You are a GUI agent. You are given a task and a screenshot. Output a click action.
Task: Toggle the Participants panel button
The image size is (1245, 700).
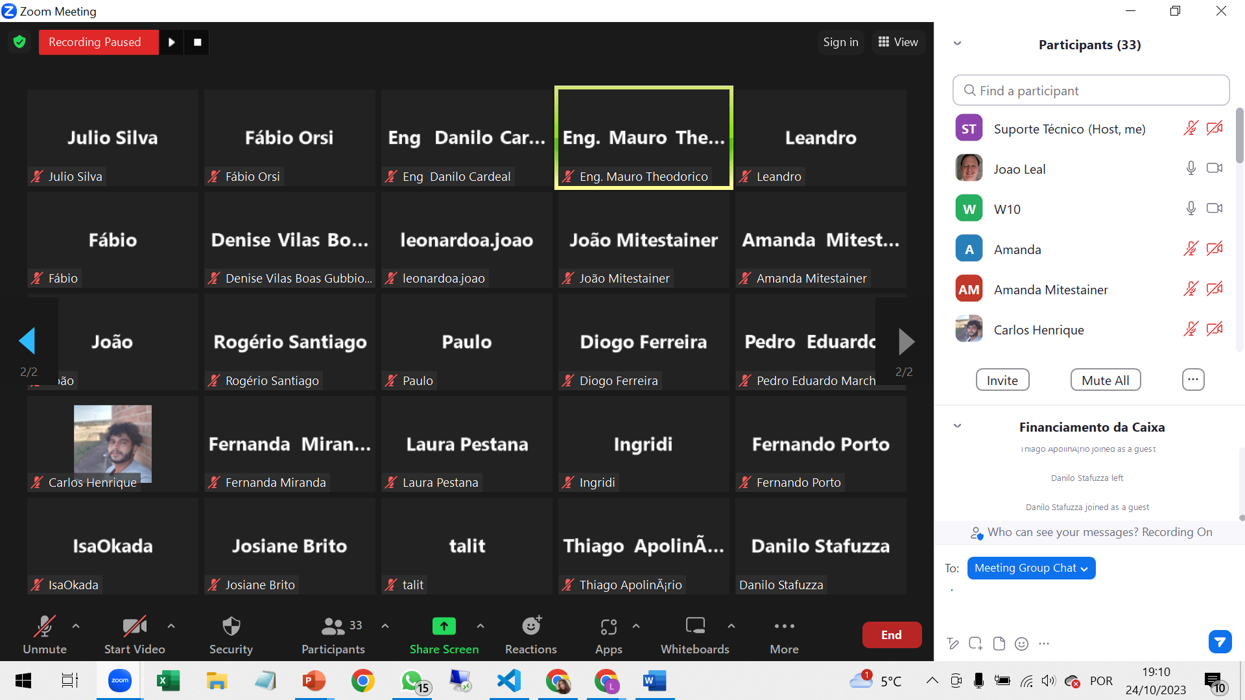click(x=333, y=635)
